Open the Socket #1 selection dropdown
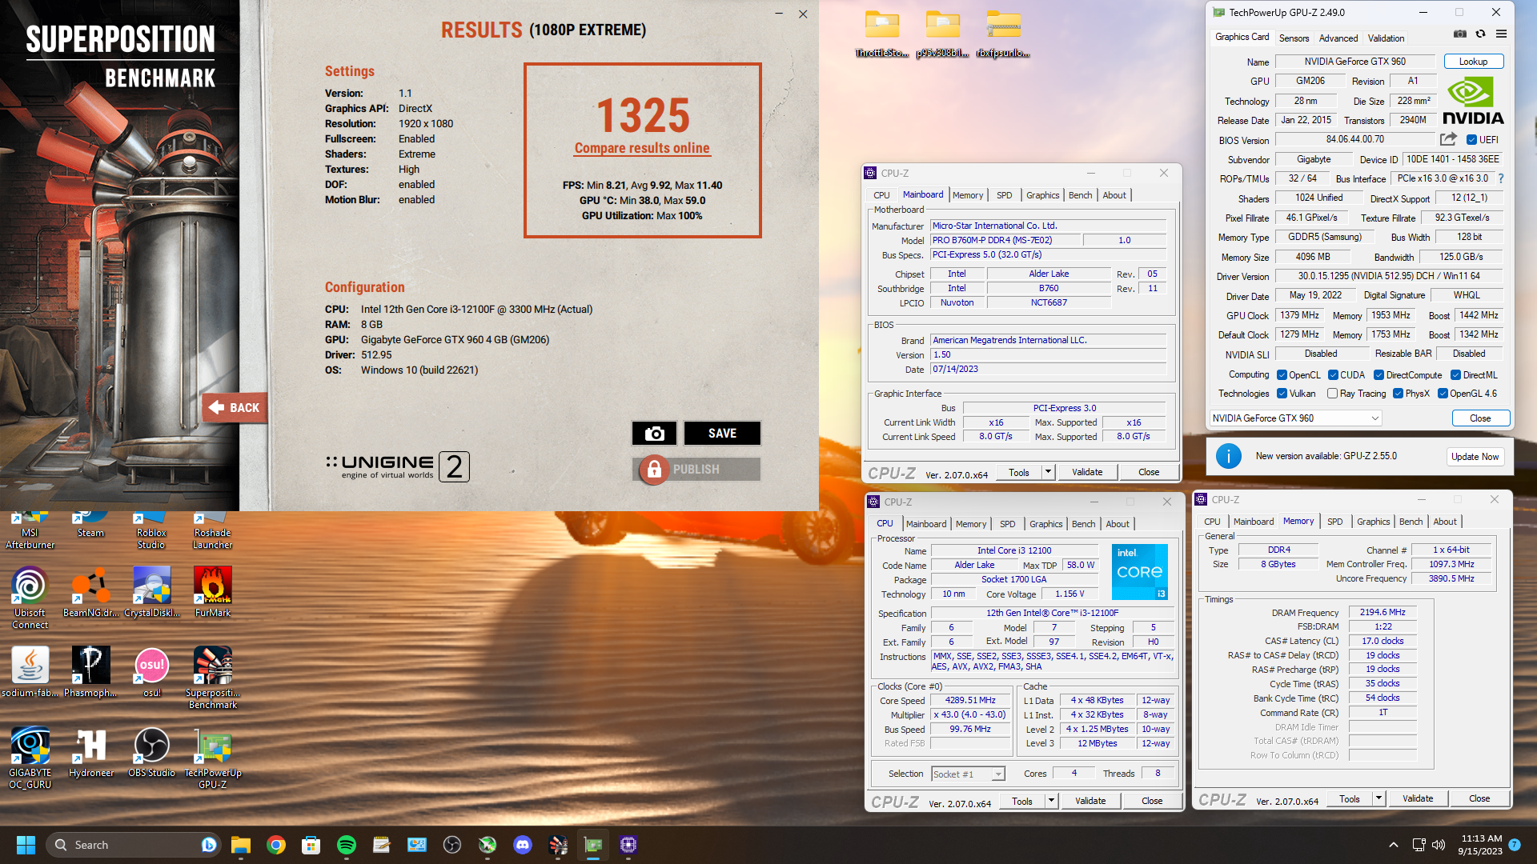 (968, 774)
